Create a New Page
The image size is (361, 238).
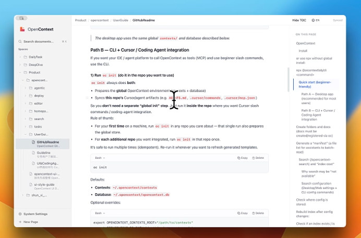click(x=28, y=222)
